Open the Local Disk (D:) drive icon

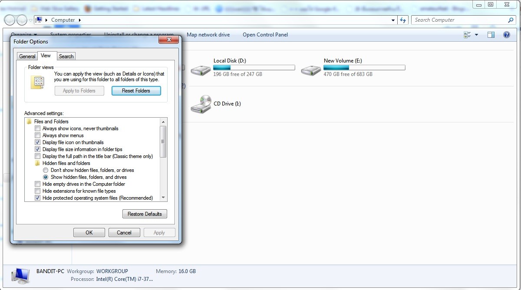[200, 69]
